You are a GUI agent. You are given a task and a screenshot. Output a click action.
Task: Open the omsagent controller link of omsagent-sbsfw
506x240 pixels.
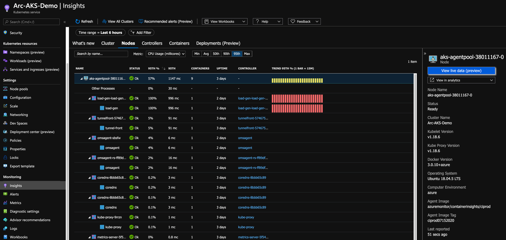[245, 138]
